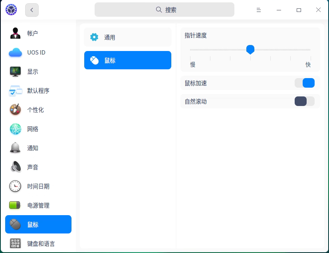Image resolution: width=329 pixels, height=253 pixels.
Task: Open UOS ID label in sidebar
Action: click(36, 52)
